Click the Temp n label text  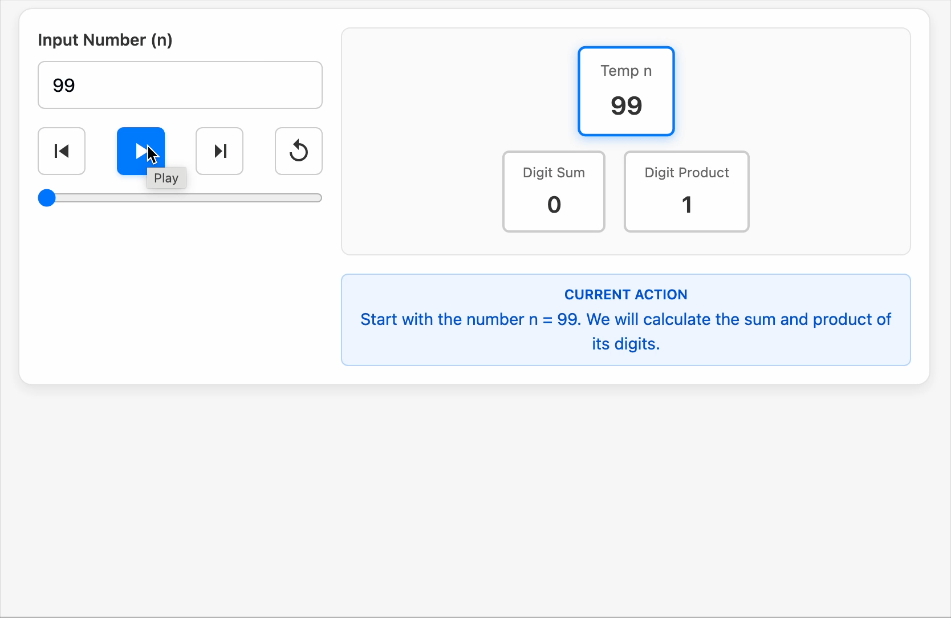click(x=626, y=71)
